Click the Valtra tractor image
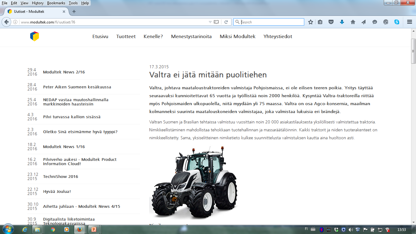416x234 pixels. click(x=193, y=182)
